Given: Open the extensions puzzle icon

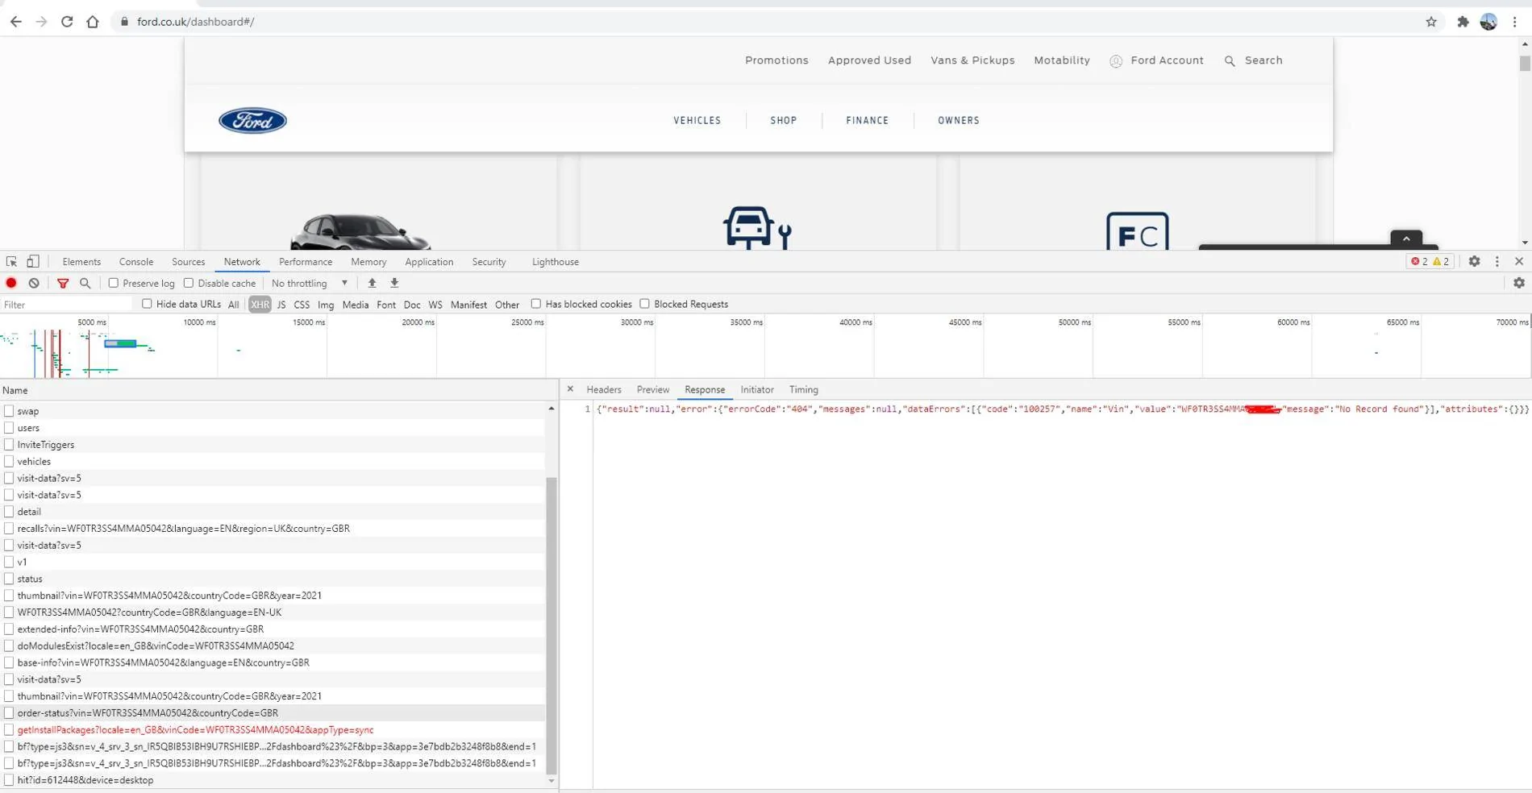Looking at the screenshot, I should 1463,22.
